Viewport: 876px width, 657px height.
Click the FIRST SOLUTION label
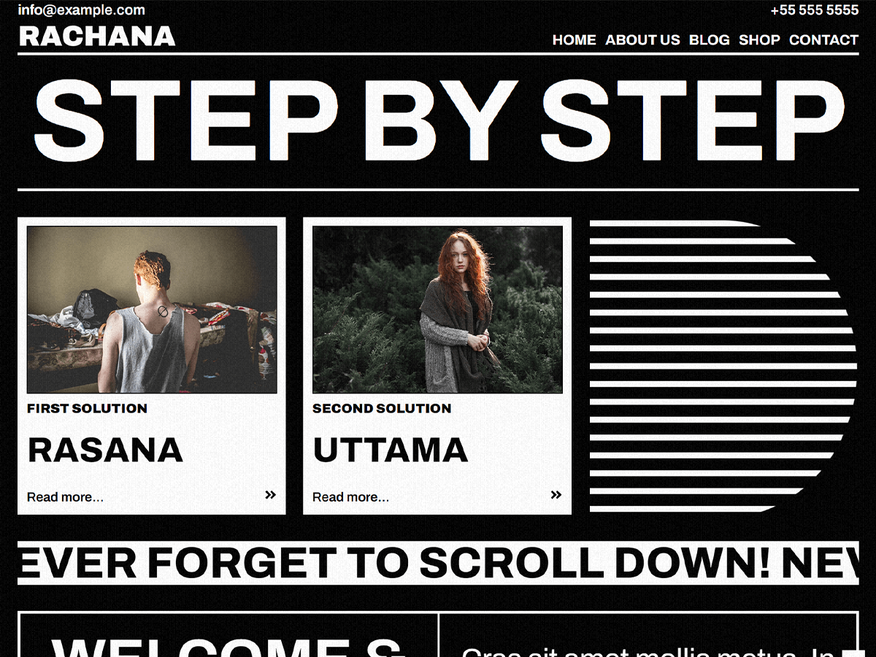click(87, 409)
